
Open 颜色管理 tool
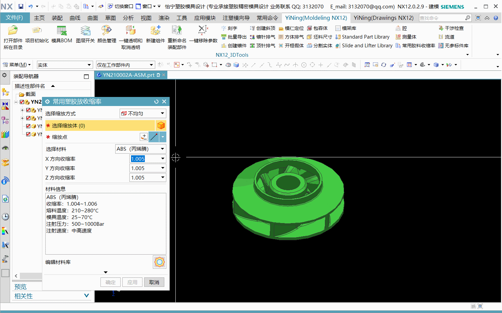[107, 35]
